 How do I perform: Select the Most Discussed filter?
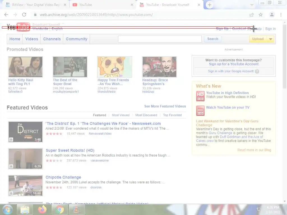click(x=146, y=115)
